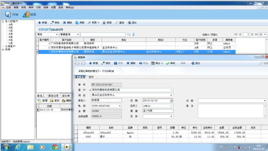This screenshot has width=268, height=151.
Task: Click back arrow navigation in 销售单 window
Action: pos(77,63)
